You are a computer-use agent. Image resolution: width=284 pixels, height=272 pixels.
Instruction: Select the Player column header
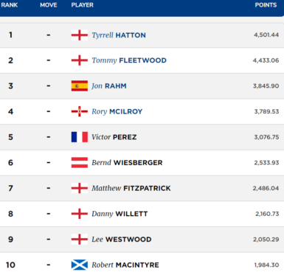83,5
